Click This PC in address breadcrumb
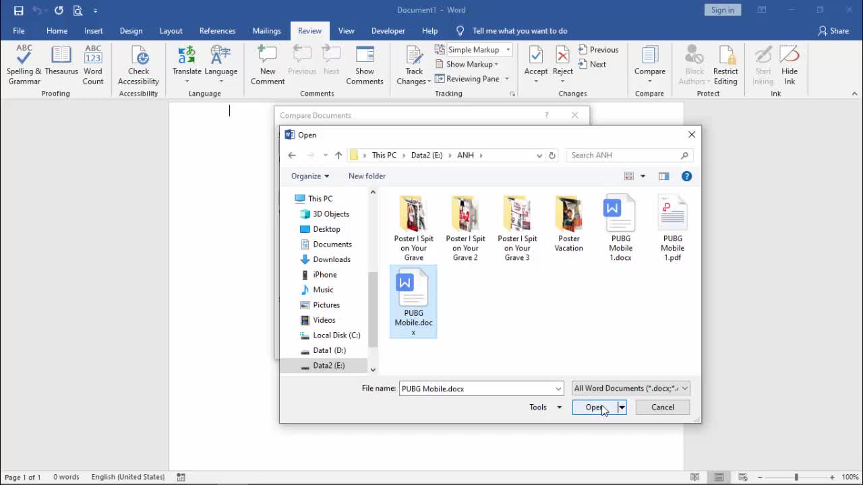The width and height of the screenshot is (863, 485). [x=384, y=156]
